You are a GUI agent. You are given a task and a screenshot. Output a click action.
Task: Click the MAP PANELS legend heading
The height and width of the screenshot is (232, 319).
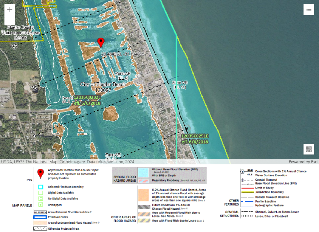[22, 206]
